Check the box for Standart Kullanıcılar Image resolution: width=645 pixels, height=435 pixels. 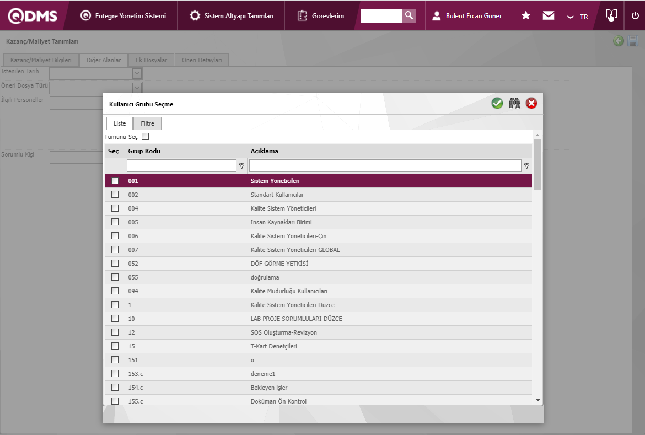115,194
